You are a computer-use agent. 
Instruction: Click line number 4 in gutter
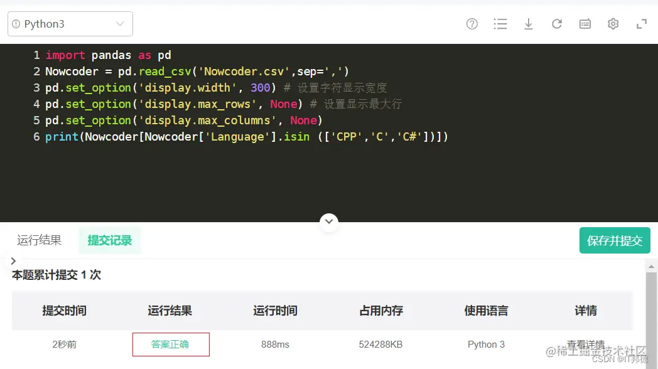36,104
